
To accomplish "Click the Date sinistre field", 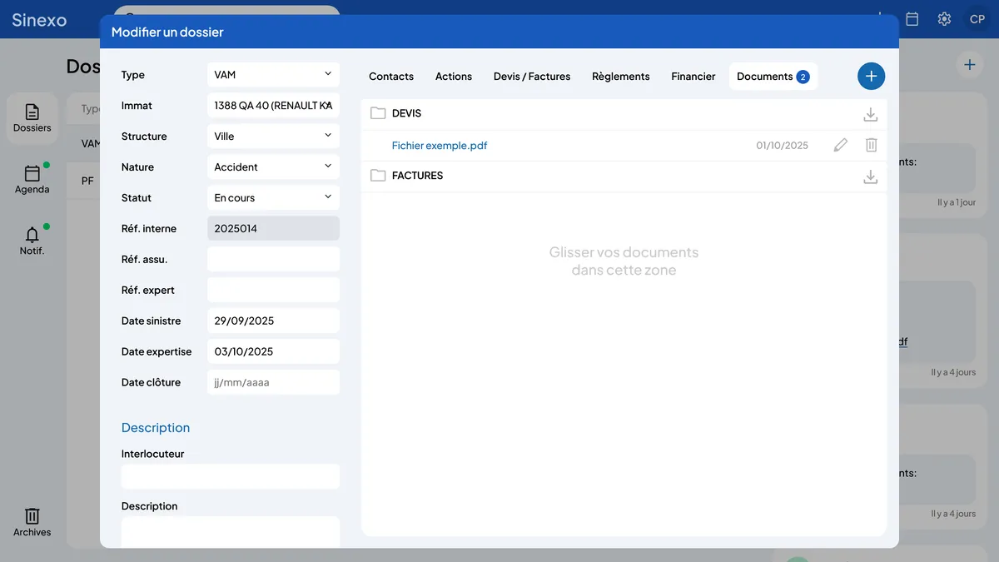I will click(x=273, y=321).
